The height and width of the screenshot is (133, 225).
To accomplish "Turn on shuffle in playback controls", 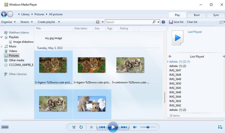I will click(74, 127).
